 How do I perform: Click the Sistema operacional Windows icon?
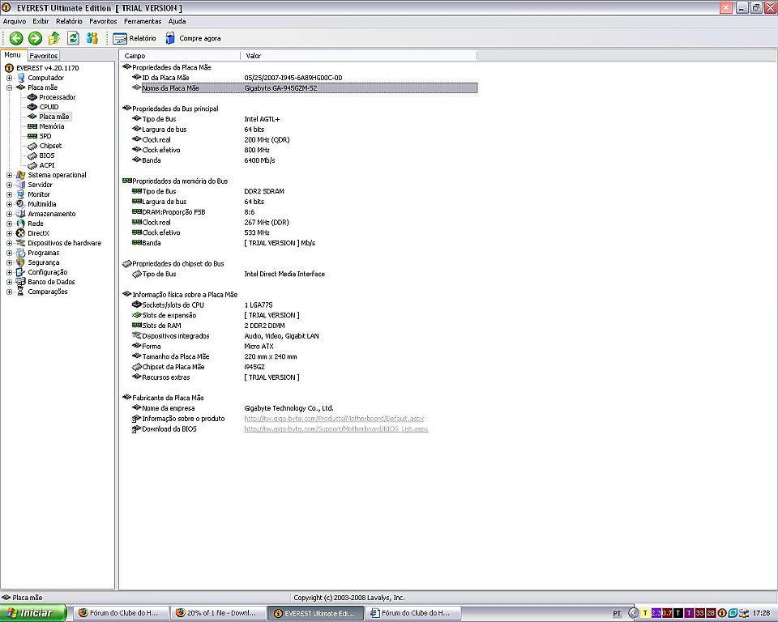(21, 175)
